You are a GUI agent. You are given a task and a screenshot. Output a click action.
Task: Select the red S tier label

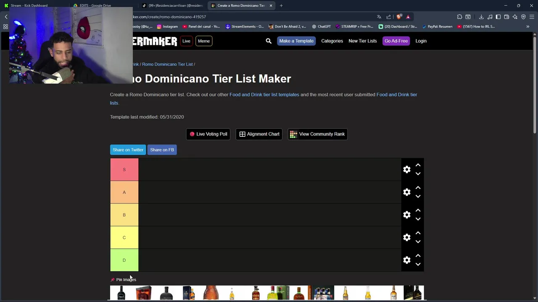[124, 169]
